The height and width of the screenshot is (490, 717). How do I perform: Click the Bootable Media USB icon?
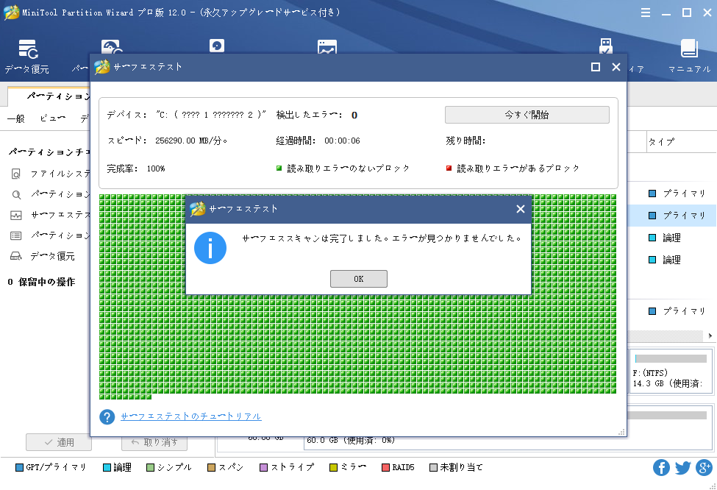pyautogui.click(x=605, y=47)
